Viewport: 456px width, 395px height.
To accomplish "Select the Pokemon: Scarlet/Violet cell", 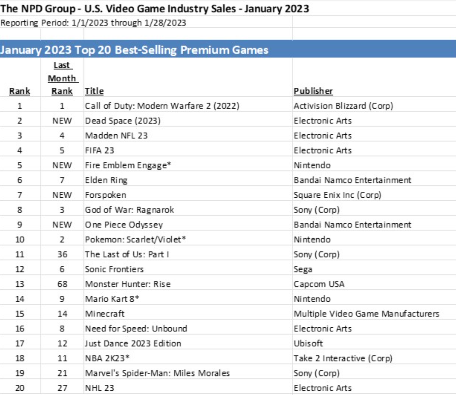I will pyautogui.click(x=135, y=240).
